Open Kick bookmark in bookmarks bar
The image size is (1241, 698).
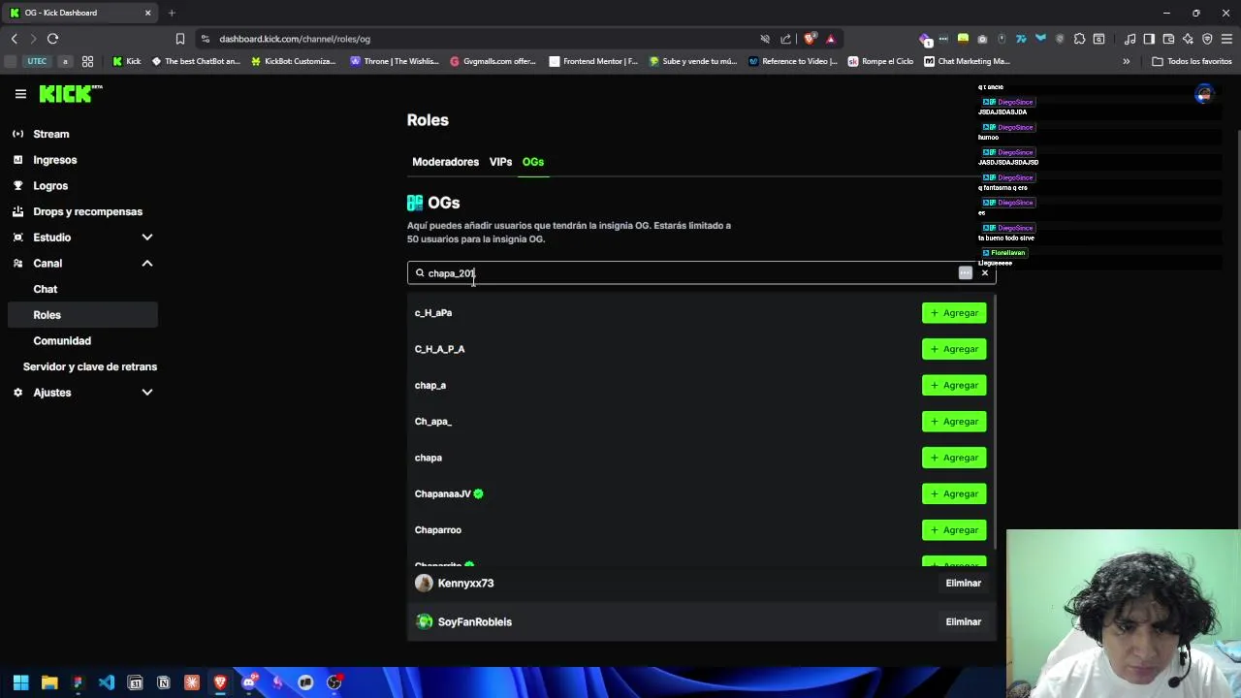pyautogui.click(x=126, y=61)
